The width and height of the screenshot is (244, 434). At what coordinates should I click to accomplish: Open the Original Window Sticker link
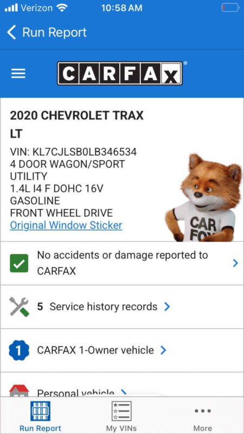tap(66, 225)
